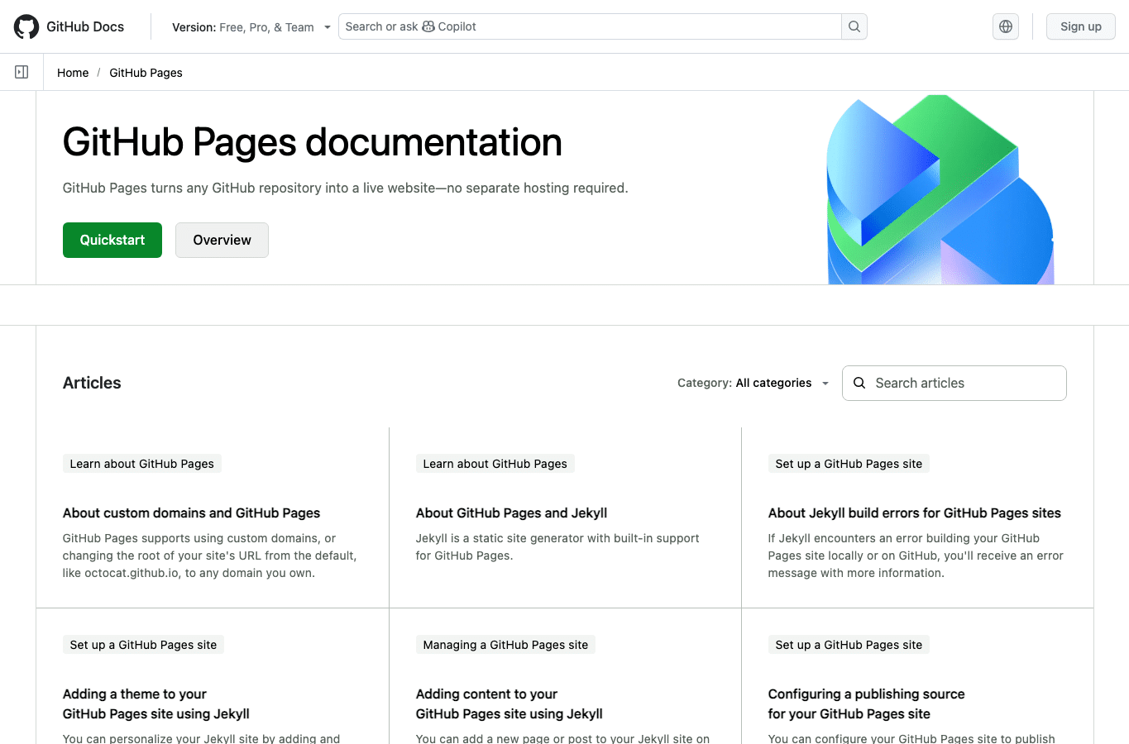Open Adding a theme to your site article
Image resolution: width=1129 pixels, height=744 pixels.
pyautogui.click(x=156, y=703)
